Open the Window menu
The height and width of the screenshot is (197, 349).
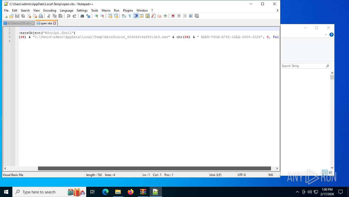click(142, 11)
